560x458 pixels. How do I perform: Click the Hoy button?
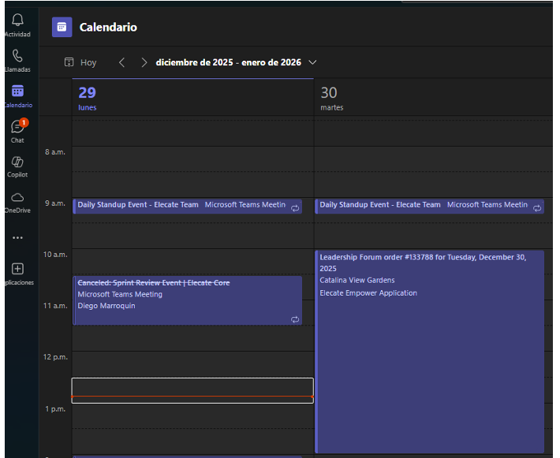(x=81, y=62)
